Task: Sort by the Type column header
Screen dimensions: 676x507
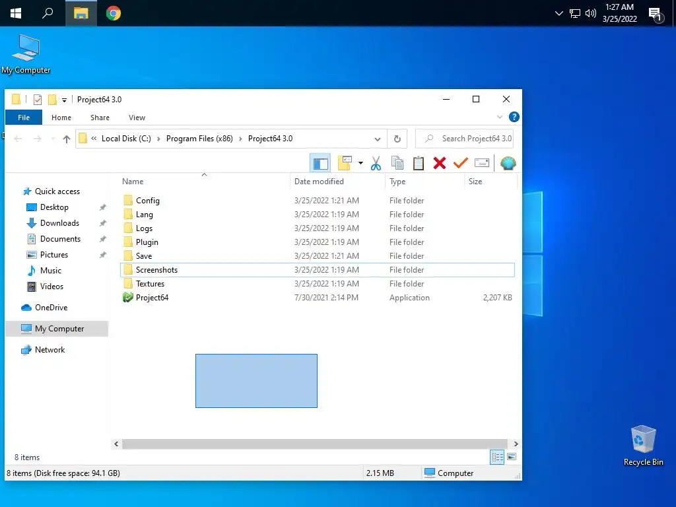Action: (397, 182)
